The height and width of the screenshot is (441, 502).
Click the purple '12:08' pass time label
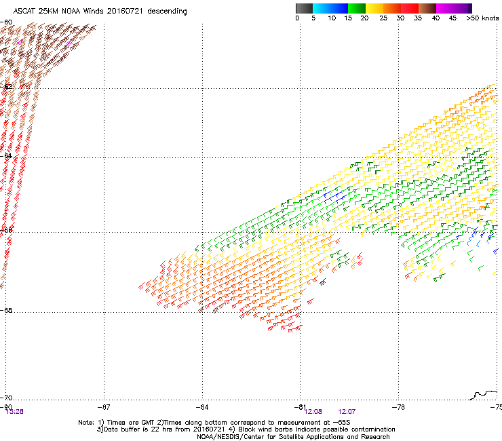(313, 412)
